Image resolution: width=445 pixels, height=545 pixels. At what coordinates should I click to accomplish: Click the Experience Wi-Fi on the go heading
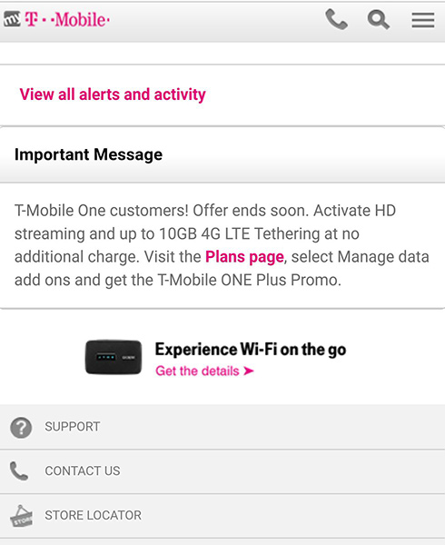click(x=251, y=350)
